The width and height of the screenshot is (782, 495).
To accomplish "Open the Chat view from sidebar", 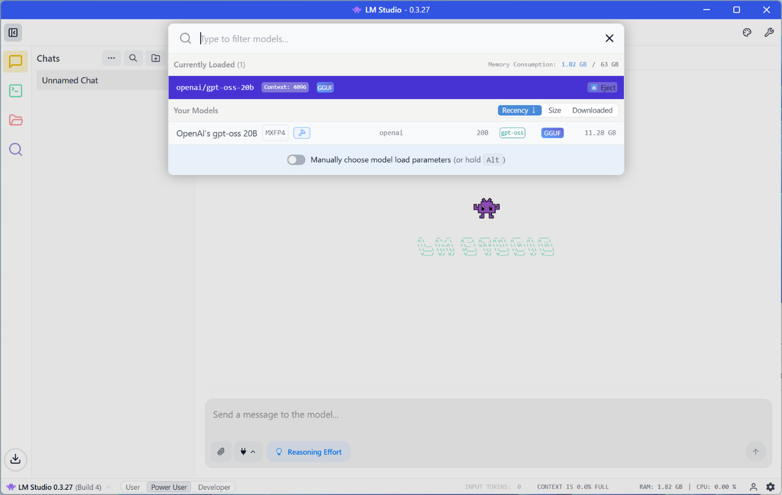I will tap(15, 62).
